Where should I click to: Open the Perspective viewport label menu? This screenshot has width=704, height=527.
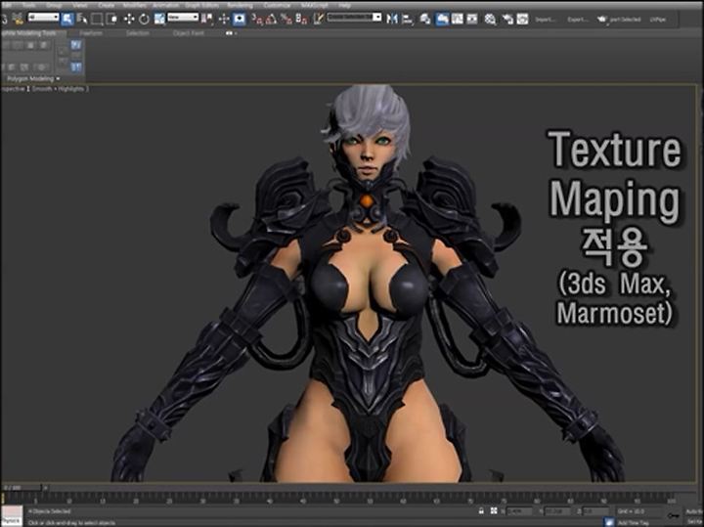(x=14, y=89)
